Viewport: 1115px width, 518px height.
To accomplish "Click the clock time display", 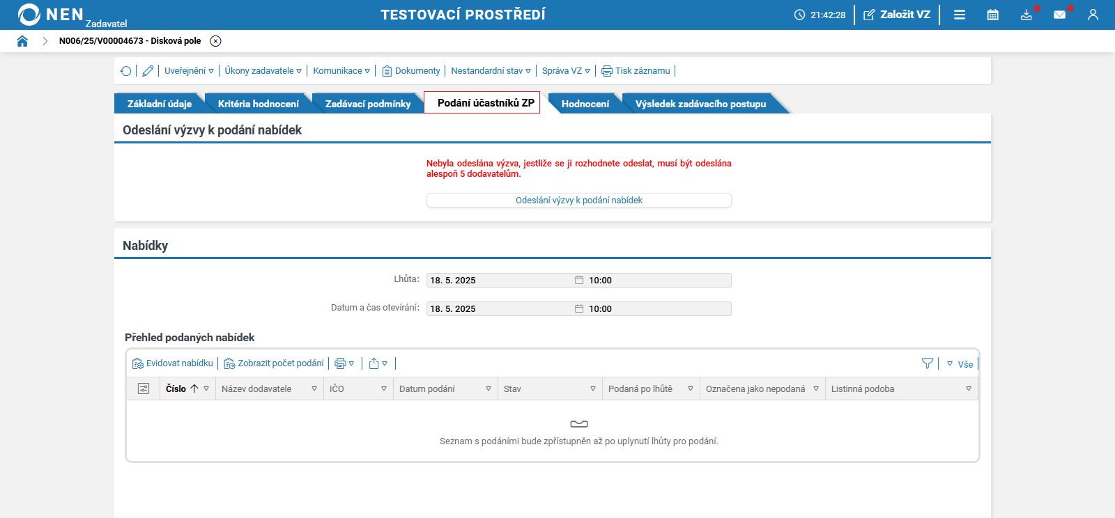I will [820, 15].
